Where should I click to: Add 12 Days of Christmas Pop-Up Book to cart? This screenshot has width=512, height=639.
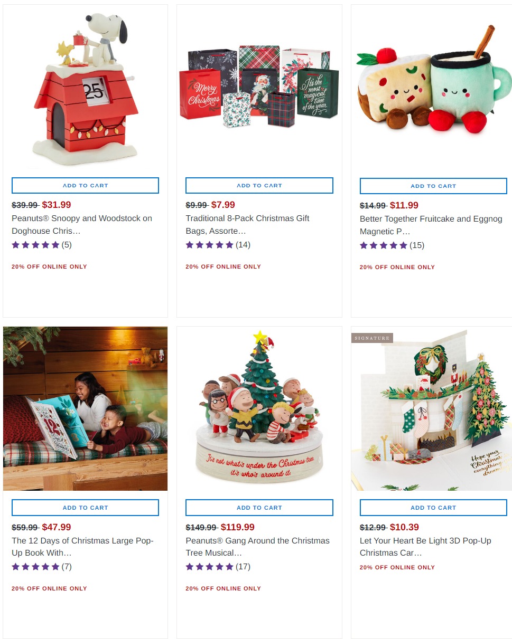[85, 508]
